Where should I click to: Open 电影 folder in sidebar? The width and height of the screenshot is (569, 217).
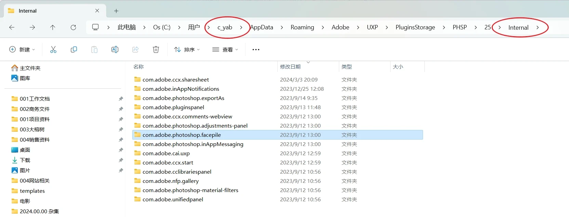(21, 201)
